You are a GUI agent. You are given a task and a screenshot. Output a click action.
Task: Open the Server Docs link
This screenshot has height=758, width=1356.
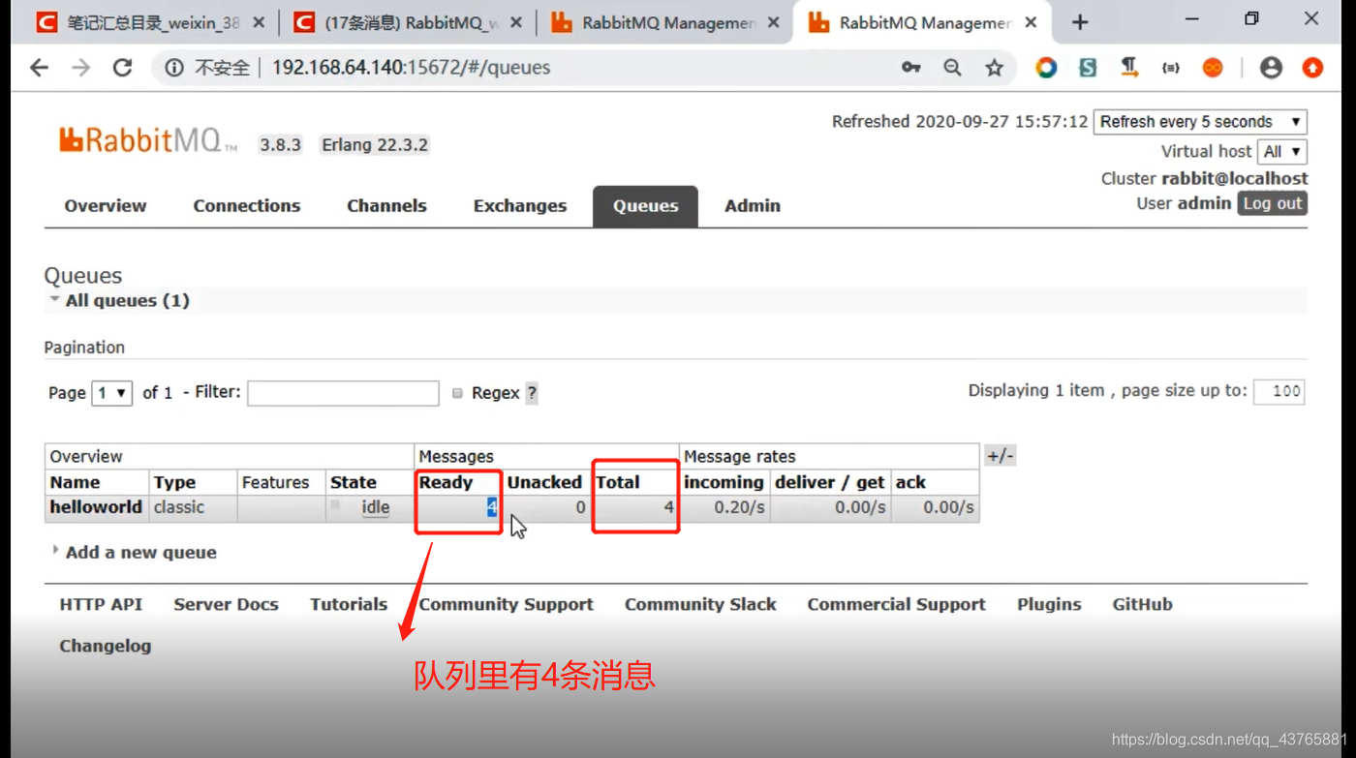tap(226, 604)
